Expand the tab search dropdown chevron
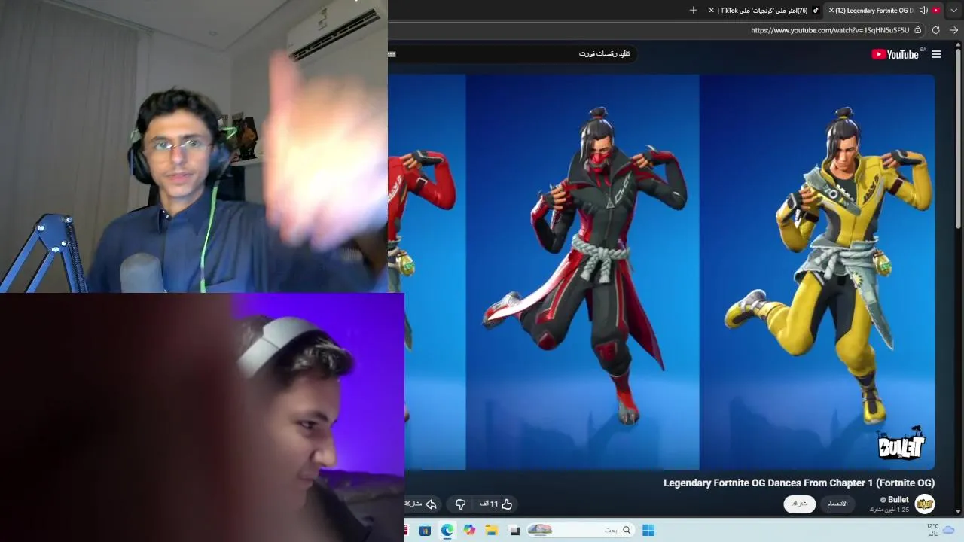964x542 pixels. tap(954, 11)
